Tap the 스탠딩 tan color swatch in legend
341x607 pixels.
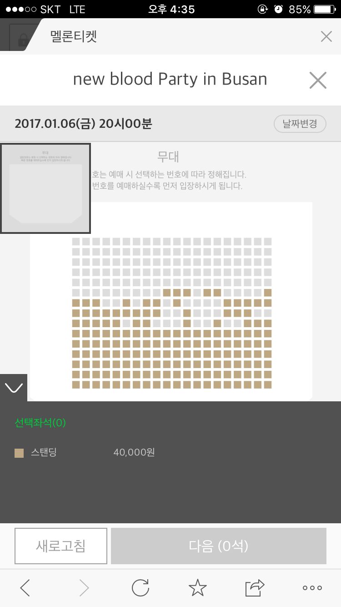tap(19, 453)
